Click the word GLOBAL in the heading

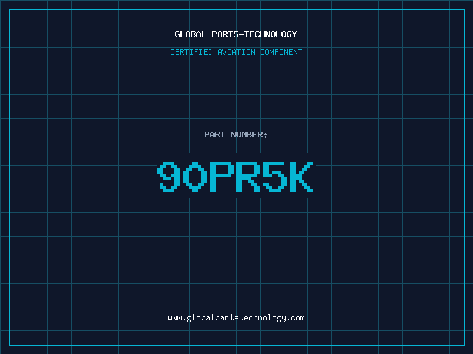[x=190, y=34]
